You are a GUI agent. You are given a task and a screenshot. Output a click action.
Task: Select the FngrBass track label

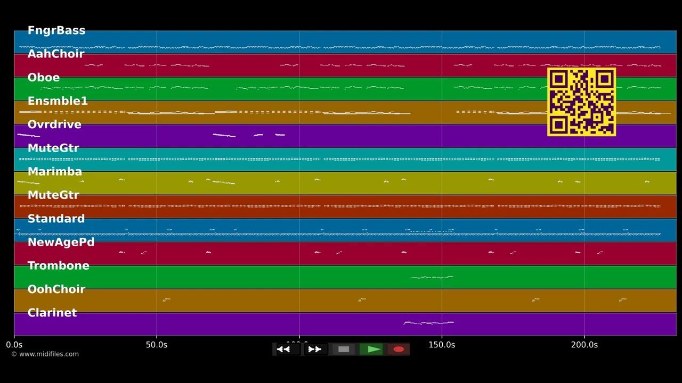[x=56, y=30]
